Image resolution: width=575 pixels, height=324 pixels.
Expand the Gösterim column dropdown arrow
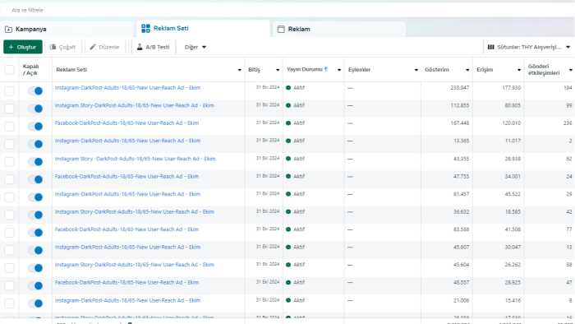tap(467, 70)
